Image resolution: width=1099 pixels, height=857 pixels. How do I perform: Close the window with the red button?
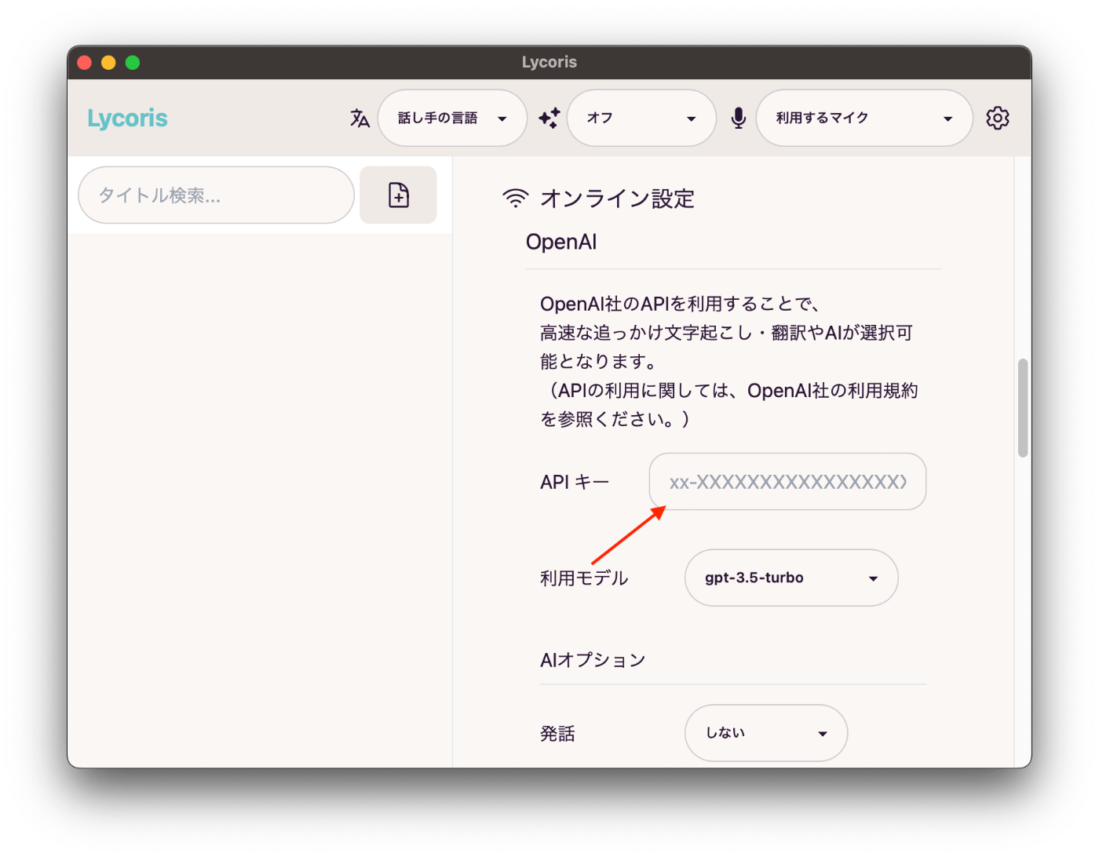click(x=85, y=63)
